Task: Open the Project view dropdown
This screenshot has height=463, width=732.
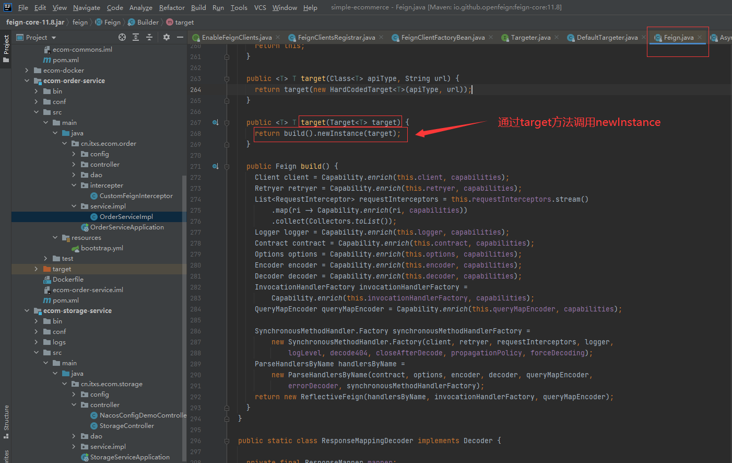Action: 54,38
